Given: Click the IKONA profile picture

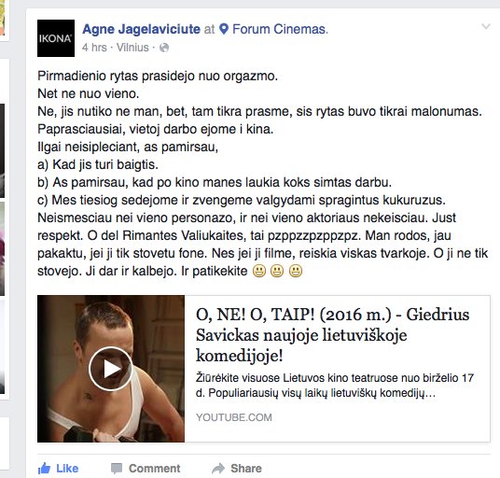Looking at the screenshot, I should click(x=56, y=38).
